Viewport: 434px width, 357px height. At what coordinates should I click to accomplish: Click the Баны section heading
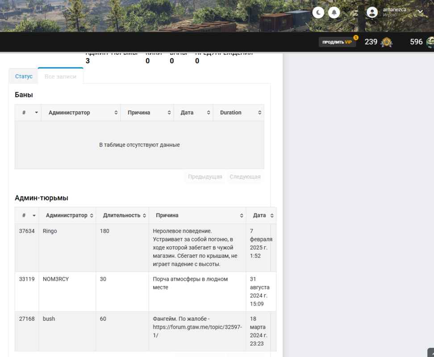(x=24, y=95)
